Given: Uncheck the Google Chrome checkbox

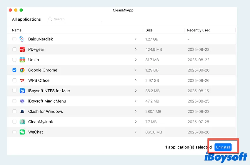Looking at the screenshot, I should [x=14, y=70].
